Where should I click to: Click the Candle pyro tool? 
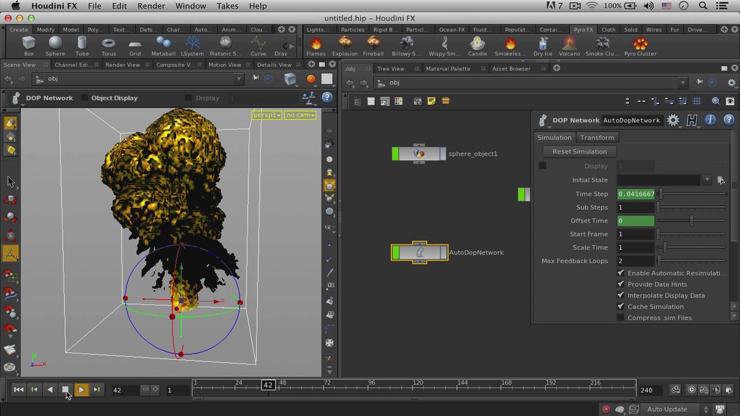(478, 46)
